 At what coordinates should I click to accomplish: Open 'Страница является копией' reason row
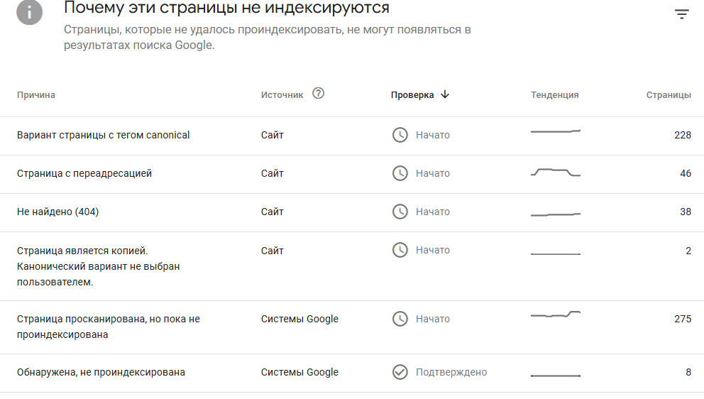pyautogui.click(x=352, y=266)
